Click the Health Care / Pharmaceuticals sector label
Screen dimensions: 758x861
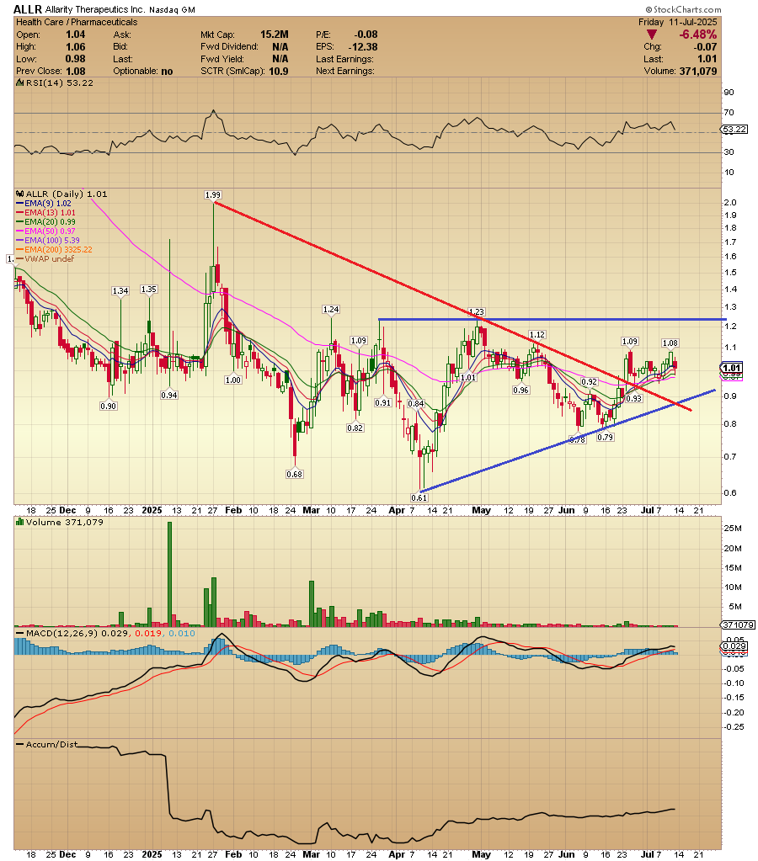[77, 22]
